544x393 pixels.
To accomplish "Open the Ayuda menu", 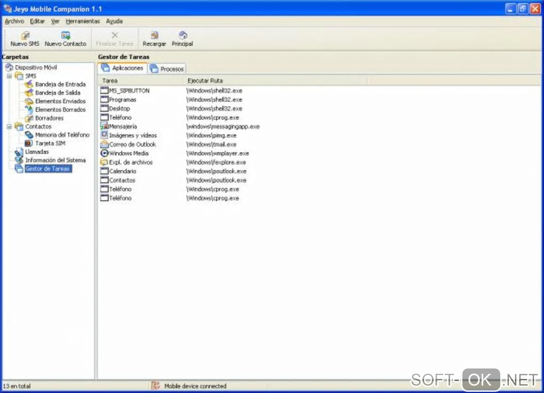I will (x=114, y=21).
